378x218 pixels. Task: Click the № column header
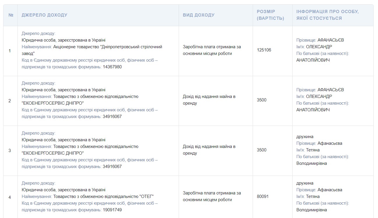pos(11,15)
